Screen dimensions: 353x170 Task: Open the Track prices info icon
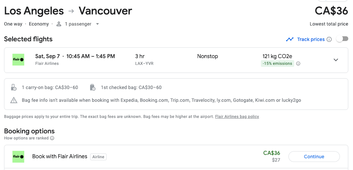[x=329, y=39]
